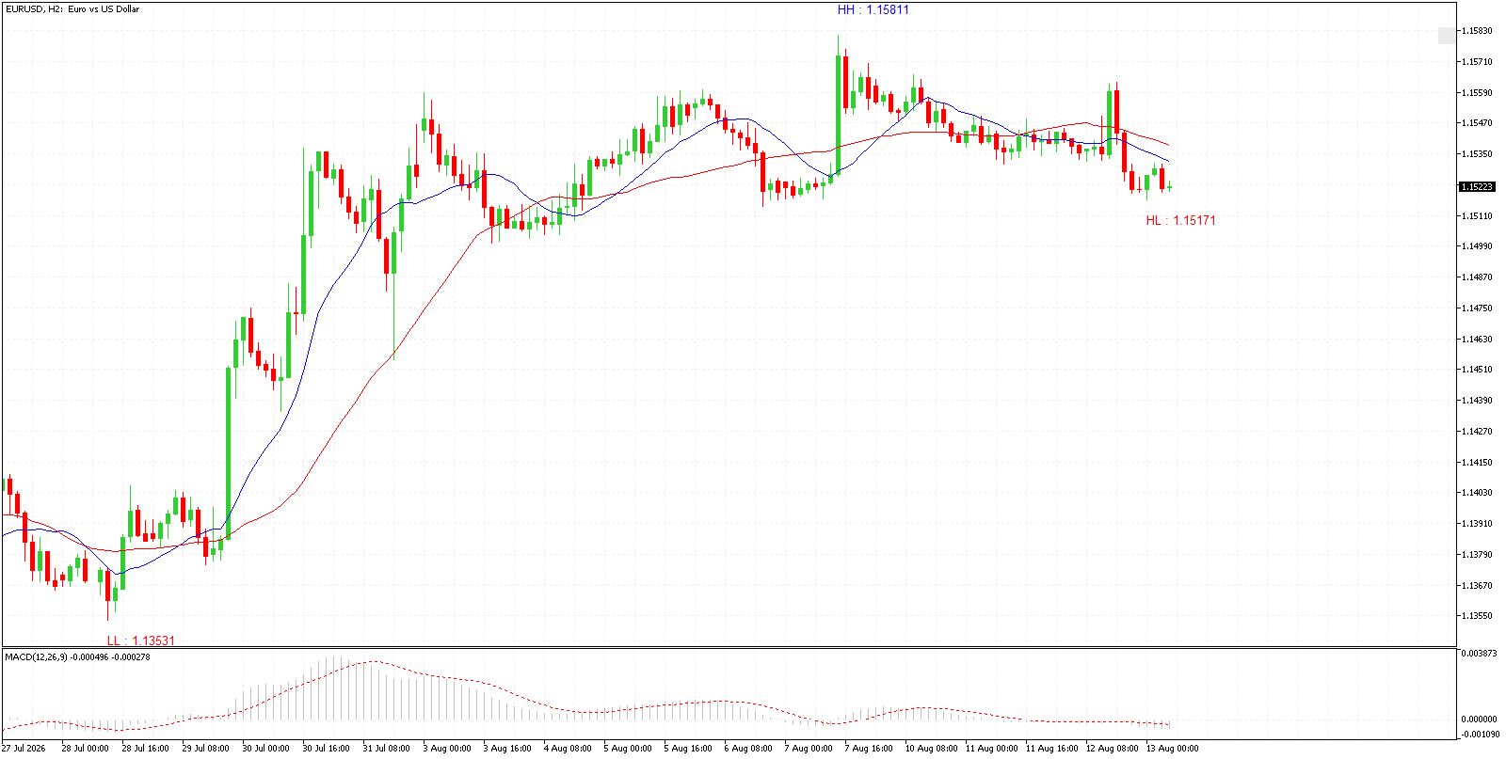1506x759 pixels.
Task: Click the 29 Jul 08:00 time label
Action: click(205, 749)
